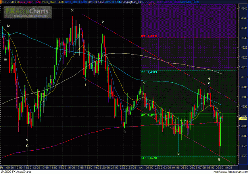The height and width of the screenshot is (174, 248).
Task: Click the 19:00 time axis label
Action: [97, 168]
